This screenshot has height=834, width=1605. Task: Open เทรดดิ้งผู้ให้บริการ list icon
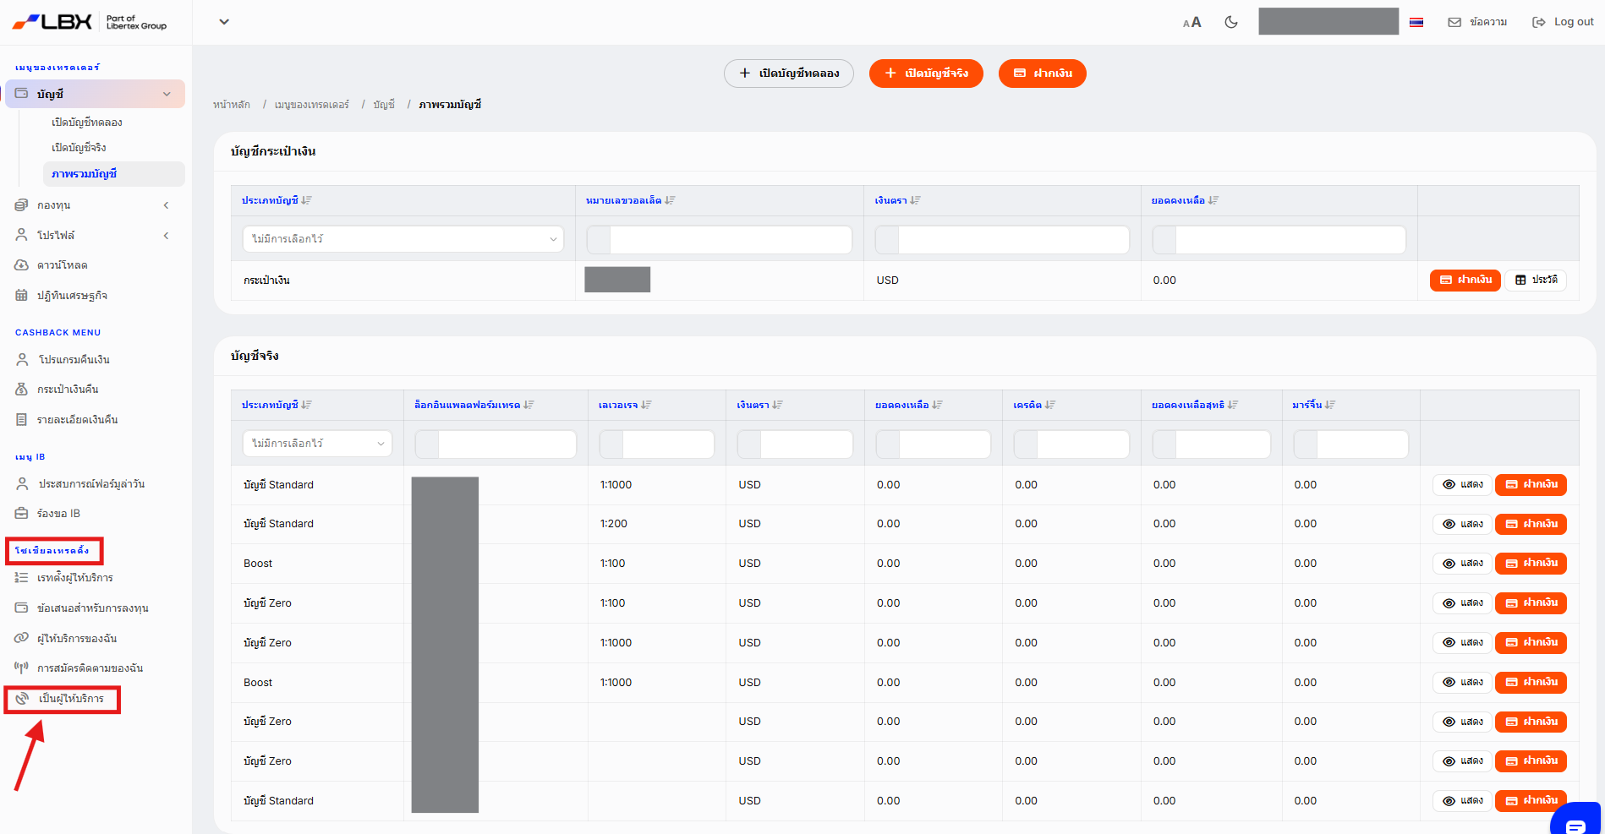22,578
